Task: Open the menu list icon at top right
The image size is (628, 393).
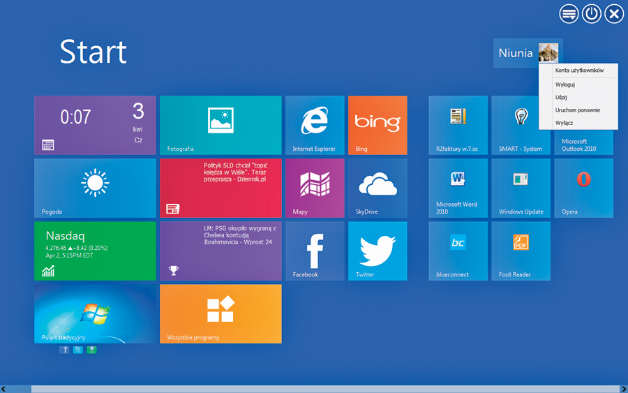Action: (569, 14)
